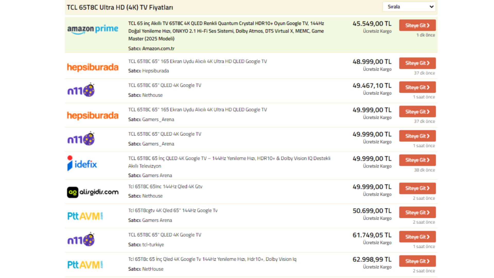
Task: Click Siteye Git for the alisgidis.com offer
Action: [417, 188]
